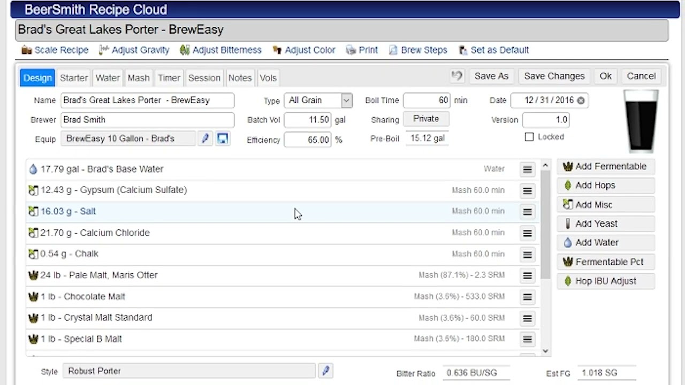The image size is (685, 385).
Task: Click the Private sharing button
Action: [x=426, y=119]
